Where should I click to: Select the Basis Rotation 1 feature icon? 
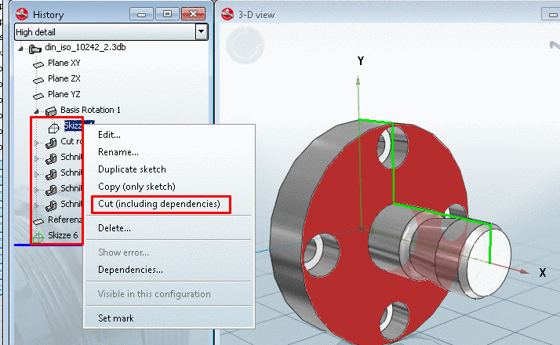tap(51, 111)
